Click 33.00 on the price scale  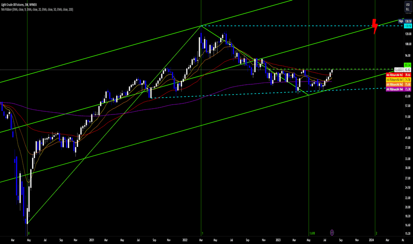408,159
